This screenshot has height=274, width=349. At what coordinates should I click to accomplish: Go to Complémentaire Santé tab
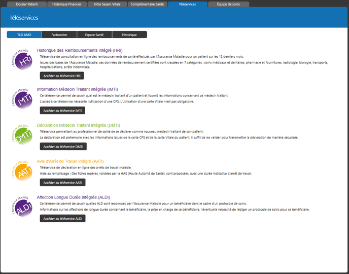147,4
